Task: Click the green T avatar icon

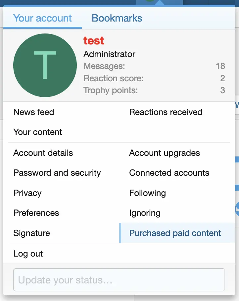Action: tap(45, 65)
